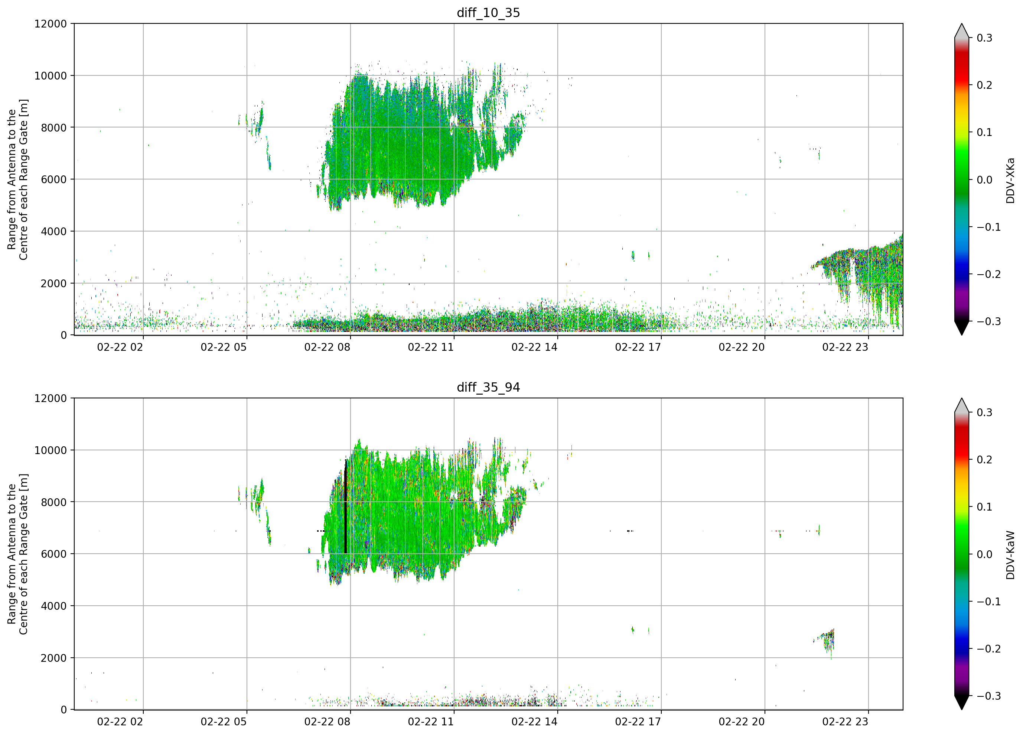This screenshot has width=1023, height=735.
Task: Click the gray upper arrow of DDV-KaW colorbar
Action: click(x=962, y=405)
